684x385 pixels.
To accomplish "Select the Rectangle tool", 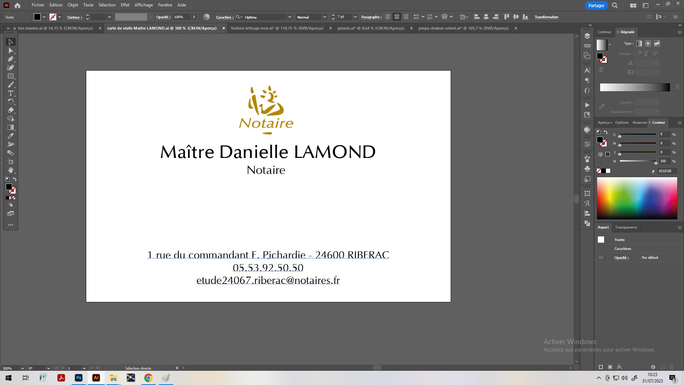I will point(11,76).
